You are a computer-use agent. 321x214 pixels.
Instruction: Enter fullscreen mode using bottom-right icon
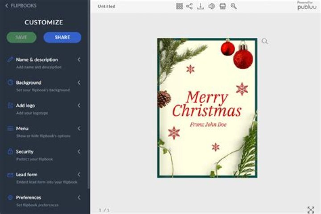pos(311,210)
